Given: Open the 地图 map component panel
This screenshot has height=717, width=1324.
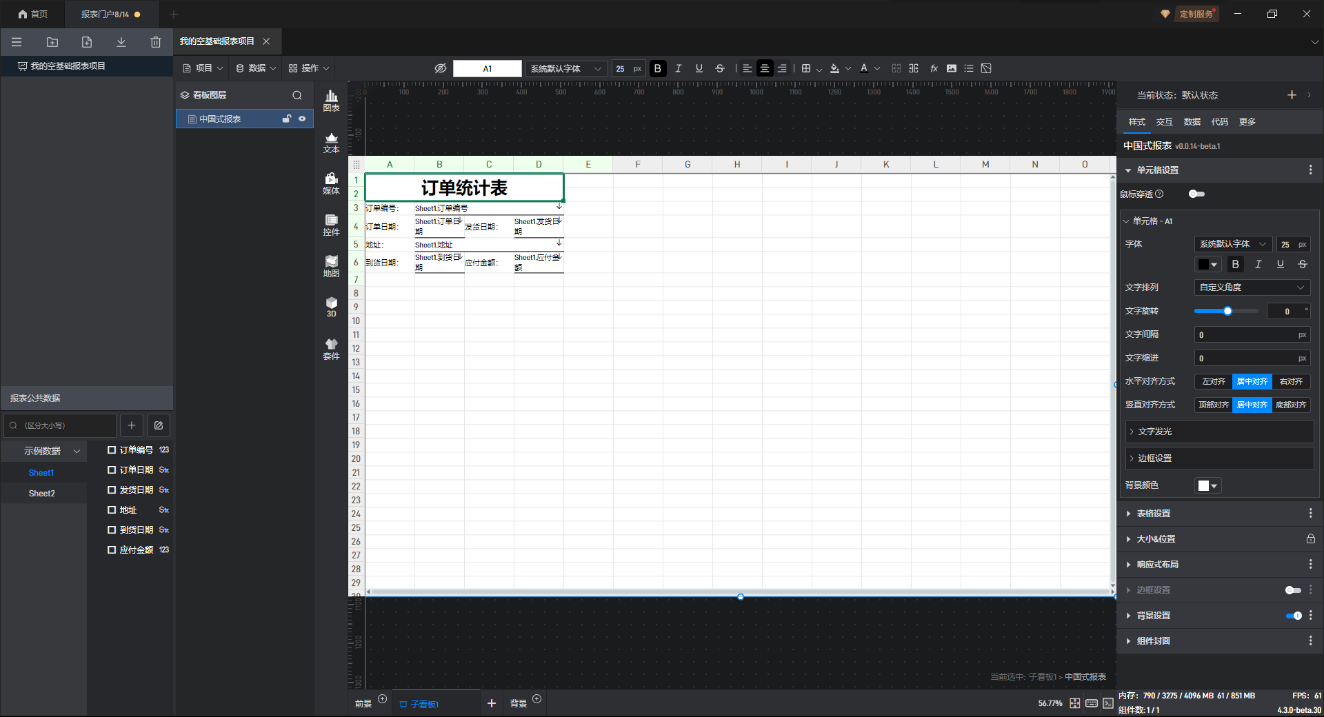Looking at the screenshot, I should click(331, 266).
